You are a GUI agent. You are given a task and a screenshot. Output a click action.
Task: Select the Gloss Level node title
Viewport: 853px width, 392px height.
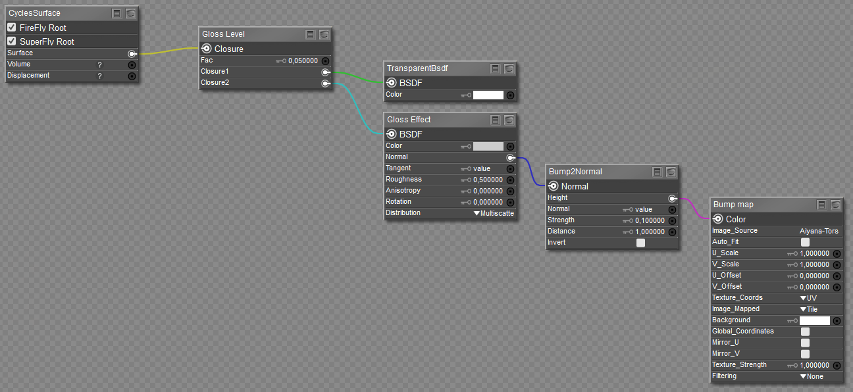223,34
